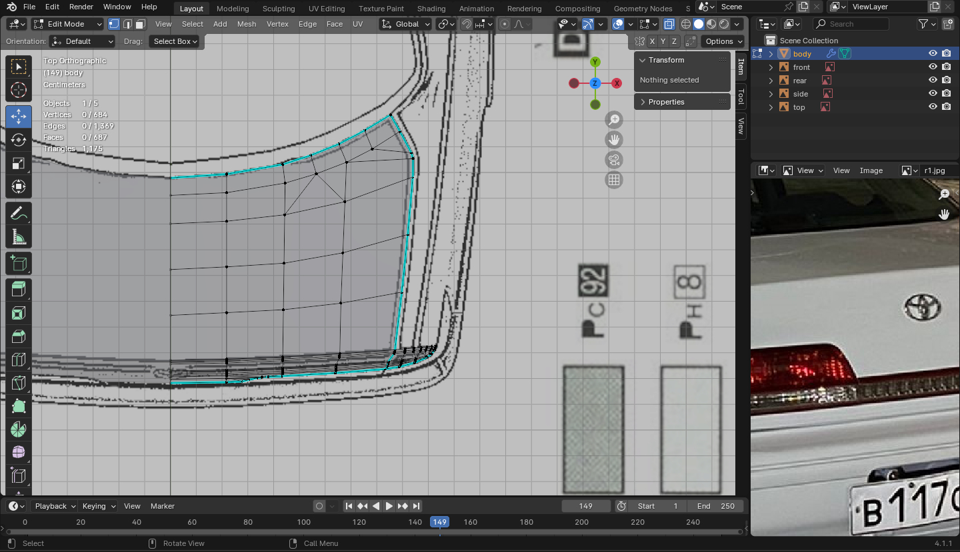Open the Mesh menu
The height and width of the screenshot is (552, 960).
[246, 24]
